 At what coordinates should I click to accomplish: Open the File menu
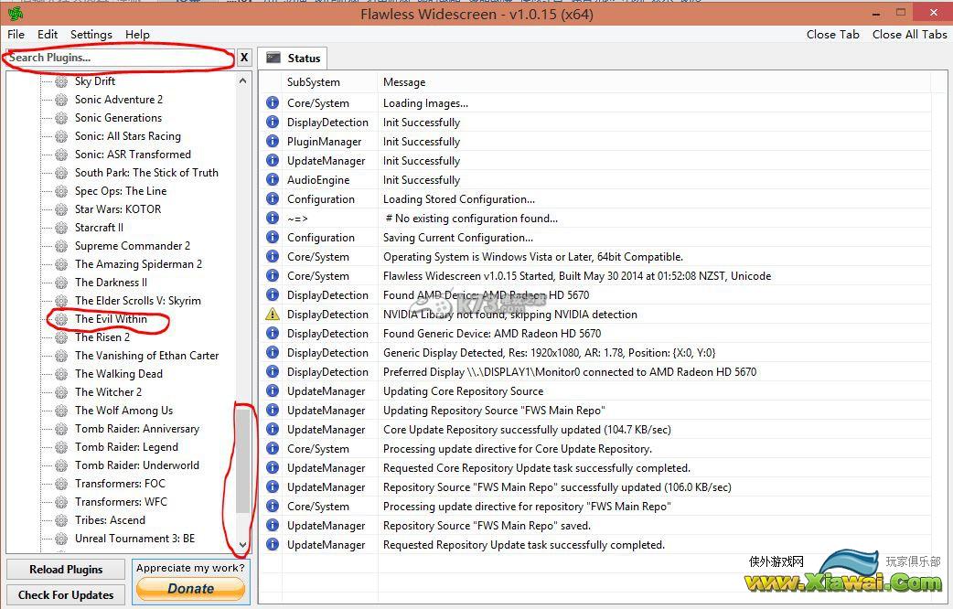pyautogui.click(x=16, y=35)
